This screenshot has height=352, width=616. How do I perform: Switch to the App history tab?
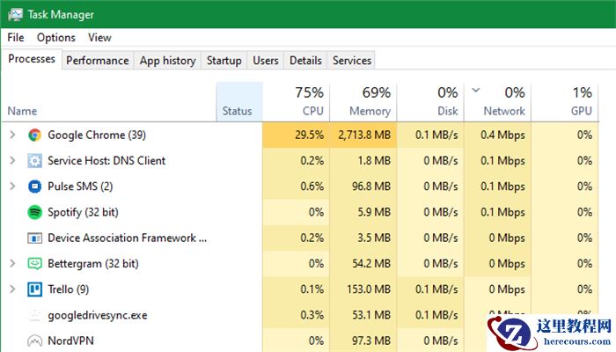(x=168, y=61)
